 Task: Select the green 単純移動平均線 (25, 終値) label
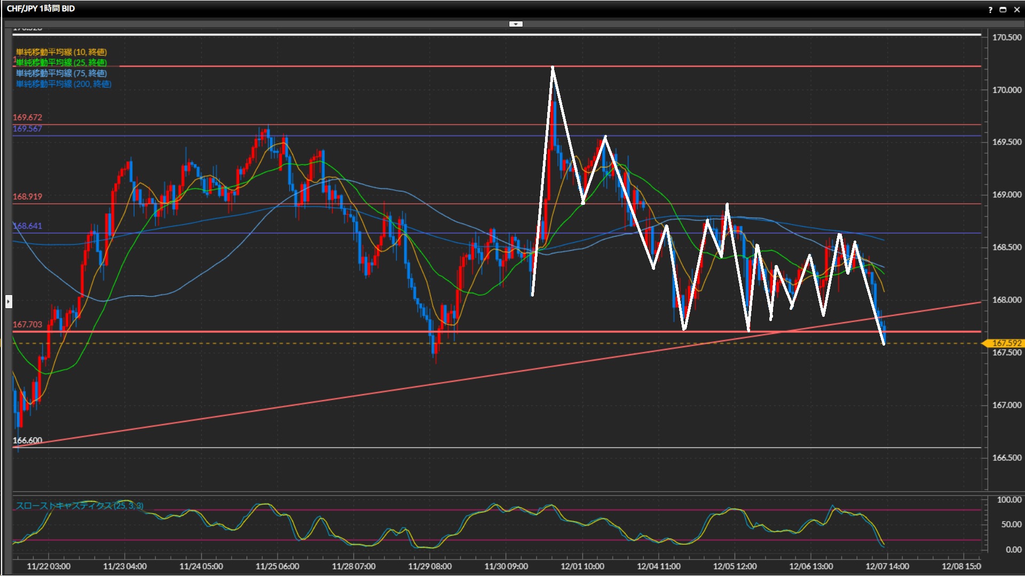click(61, 62)
